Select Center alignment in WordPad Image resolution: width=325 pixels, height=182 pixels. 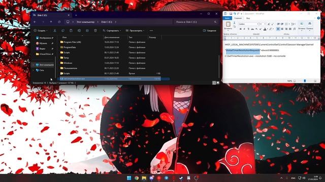pos(282,29)
